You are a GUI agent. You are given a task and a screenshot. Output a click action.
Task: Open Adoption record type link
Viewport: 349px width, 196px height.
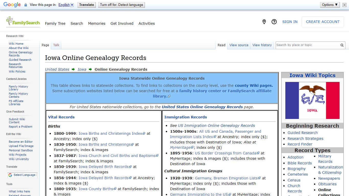[295, 157]
